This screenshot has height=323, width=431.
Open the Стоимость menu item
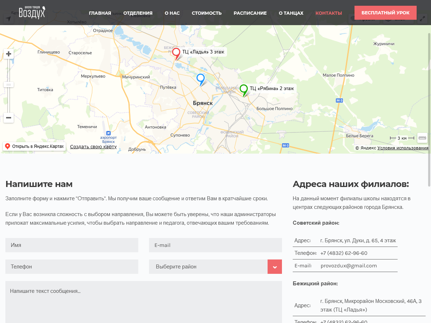pos(207,13)
